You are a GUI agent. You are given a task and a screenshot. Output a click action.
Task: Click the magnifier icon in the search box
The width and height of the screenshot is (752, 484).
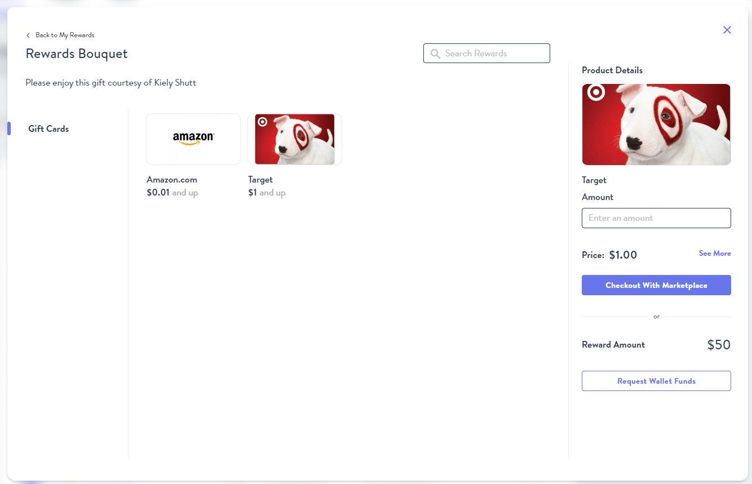435,54
